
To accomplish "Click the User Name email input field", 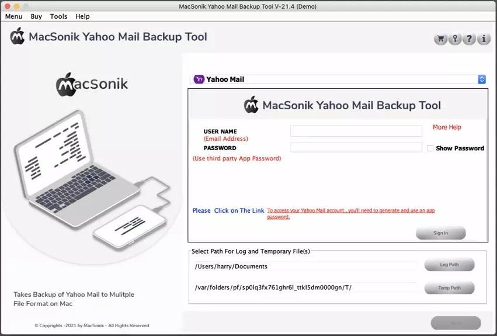I will coord(356,131).
